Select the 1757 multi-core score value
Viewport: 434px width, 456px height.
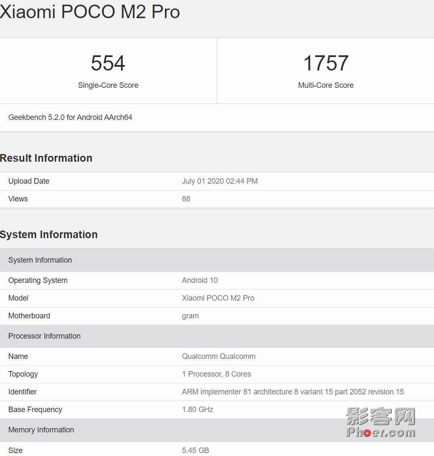pyautogui.click(x=326, y=63)
